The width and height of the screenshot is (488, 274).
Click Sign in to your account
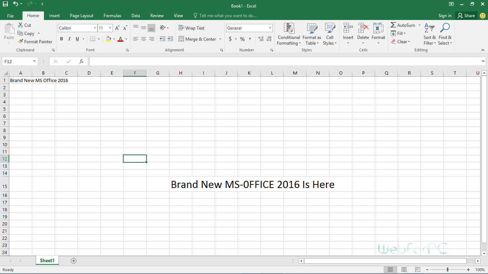[445, 16]
